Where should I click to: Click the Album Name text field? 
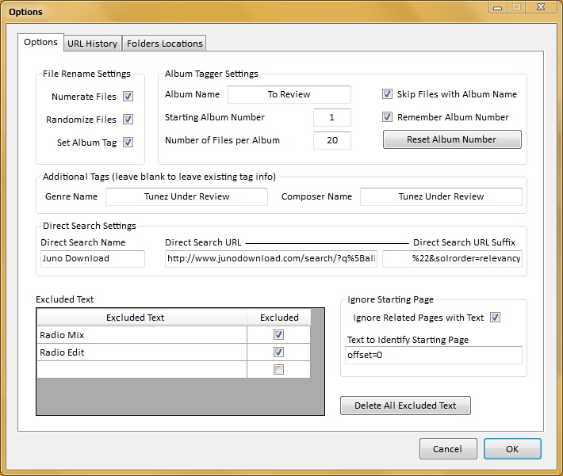click(289, 94)
